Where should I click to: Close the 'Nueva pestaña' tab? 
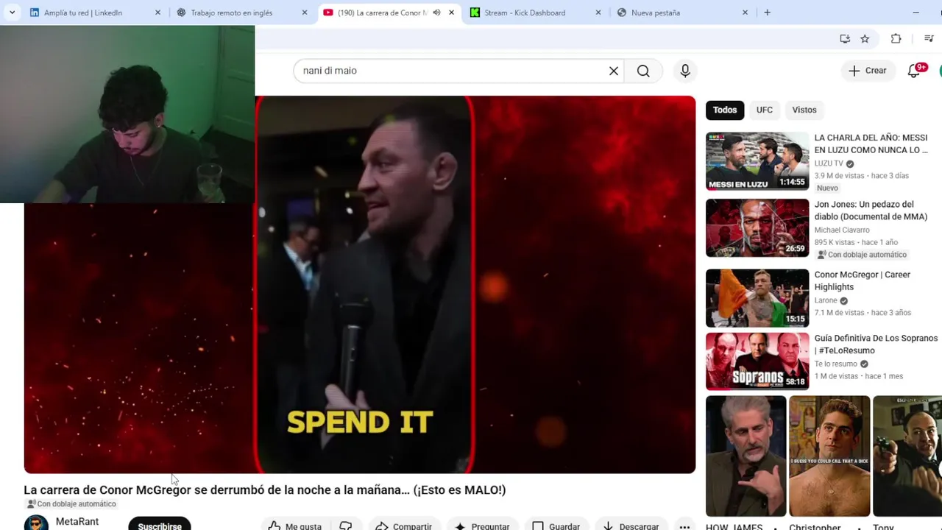click(745, 13)
